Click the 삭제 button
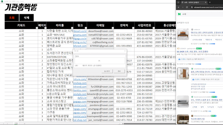Image resolution: width=223 pixels, height=125 pixels. [26, 17]
